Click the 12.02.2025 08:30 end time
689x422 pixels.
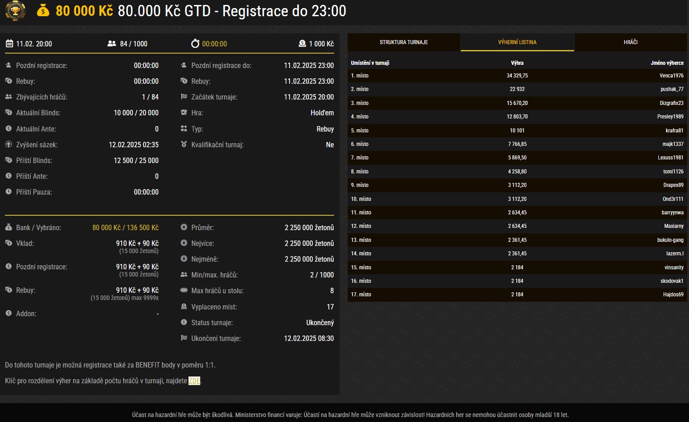click(x=309, y=338)
